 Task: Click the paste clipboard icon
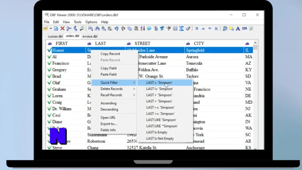(x=136, y=29)
